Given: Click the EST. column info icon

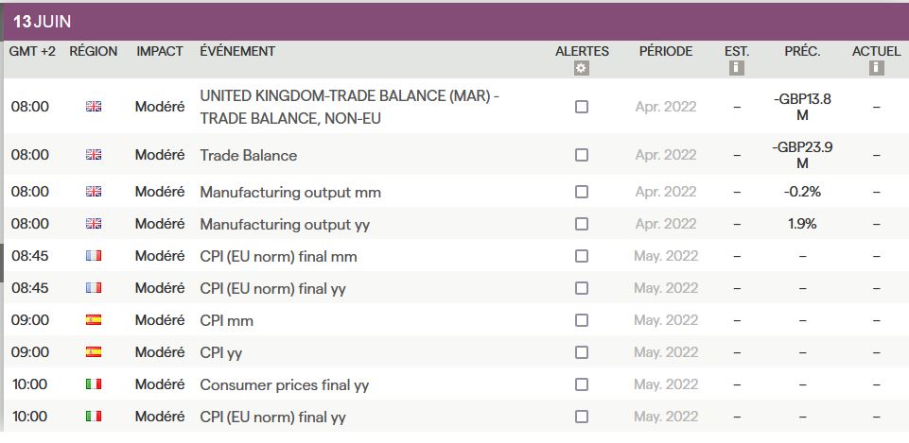Looking at the screenshot, I should pos(737,68).
